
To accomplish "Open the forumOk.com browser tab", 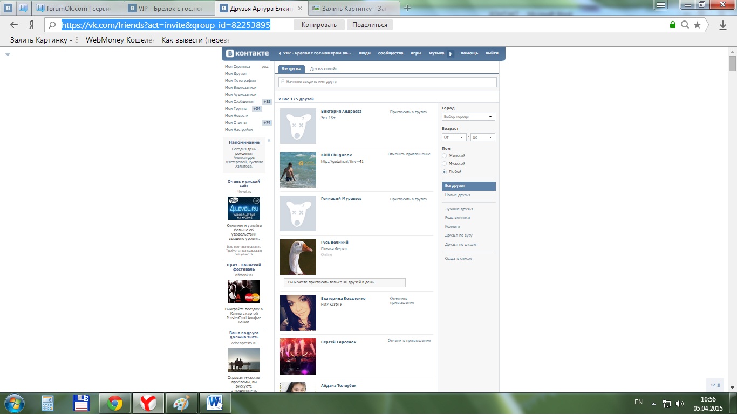I will (x=78, y=8).
